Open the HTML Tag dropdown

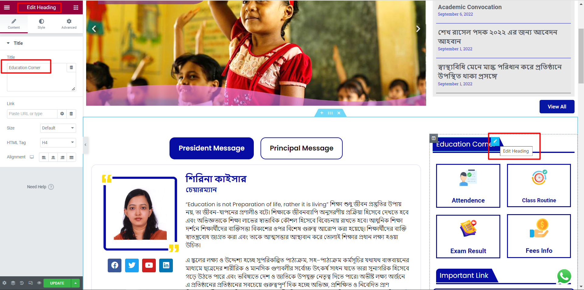(58, 143)
